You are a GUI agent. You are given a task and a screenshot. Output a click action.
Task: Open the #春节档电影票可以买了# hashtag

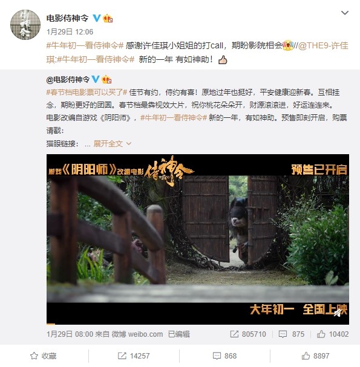(87, 93)
